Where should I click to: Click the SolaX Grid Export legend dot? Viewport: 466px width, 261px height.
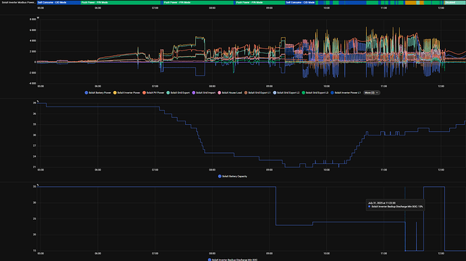168,92
